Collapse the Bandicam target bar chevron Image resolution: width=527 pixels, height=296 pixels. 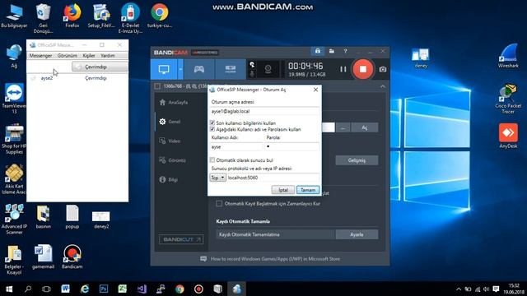[x=383, y=86]
